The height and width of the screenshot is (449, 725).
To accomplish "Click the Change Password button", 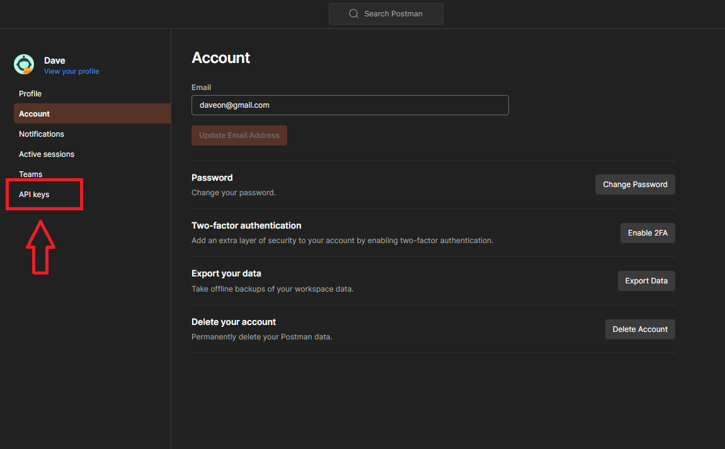I will [x=635, y=185].
